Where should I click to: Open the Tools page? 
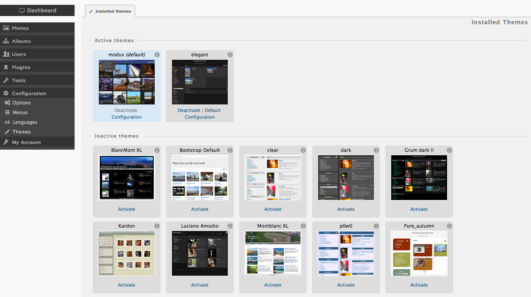(19, 80)
